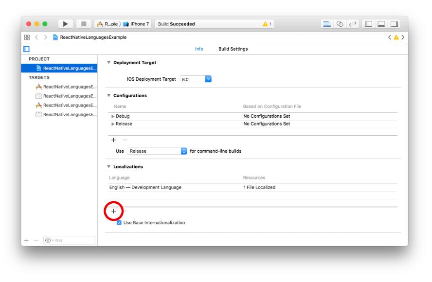Add a new configuration with plus
This screenshot has width=432, height=282.
[x=113, y=140]
